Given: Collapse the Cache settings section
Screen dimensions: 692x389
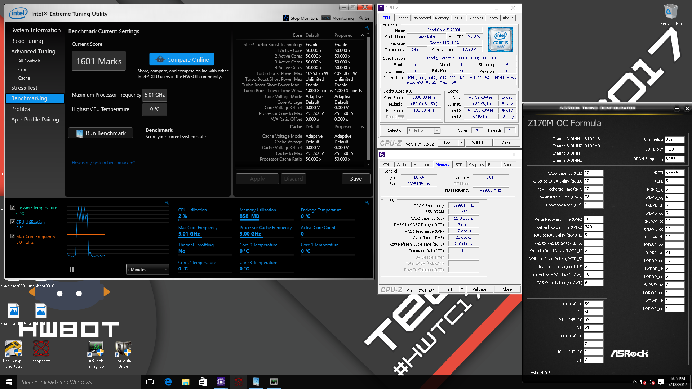Looking at the screenshot, I should coord(362,127).
